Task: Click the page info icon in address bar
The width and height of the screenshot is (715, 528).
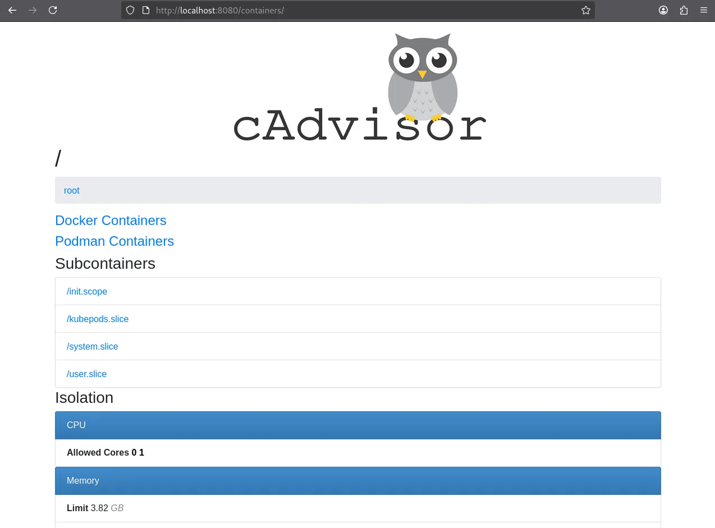Action: pos(145,10)
